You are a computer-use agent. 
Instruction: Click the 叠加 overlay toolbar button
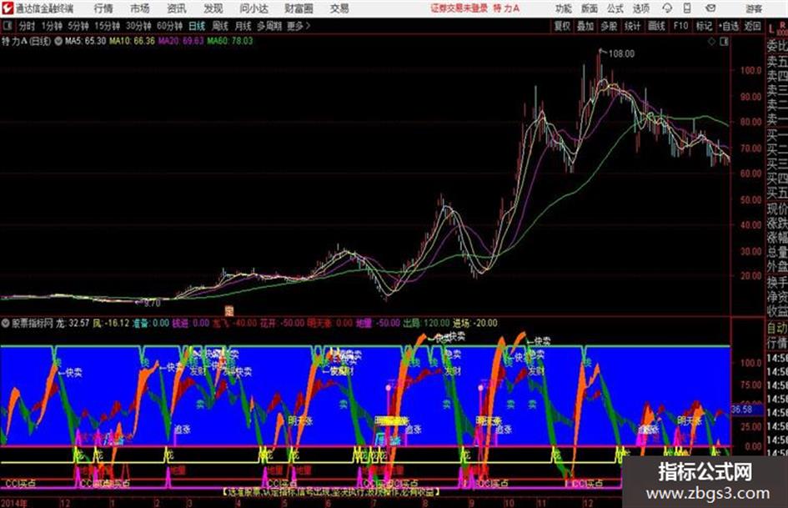(585, 26)
